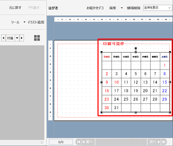Expand the 編集 dropdown arrow
This screenshot has height=146, width=173.
click(122, 8)
